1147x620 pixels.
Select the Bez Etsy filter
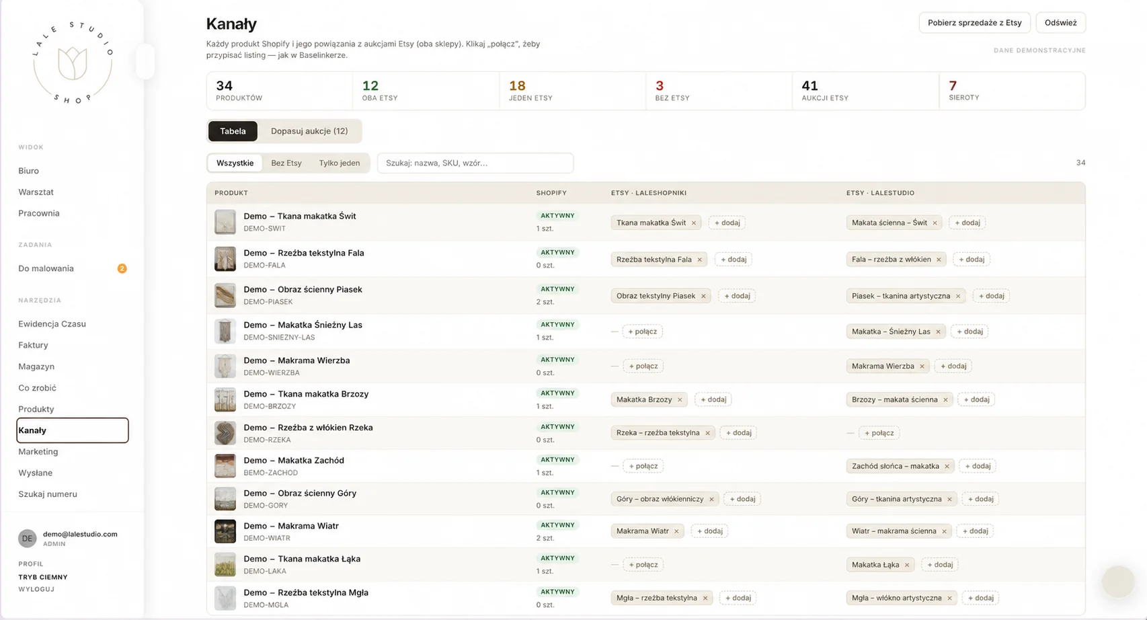pyautogui.click(x=286, y=163)
